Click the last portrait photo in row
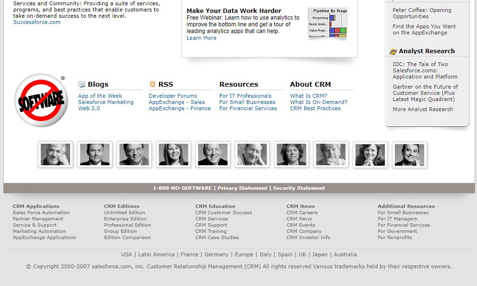This screenshot has height=286, width=477. coord(409,155)
